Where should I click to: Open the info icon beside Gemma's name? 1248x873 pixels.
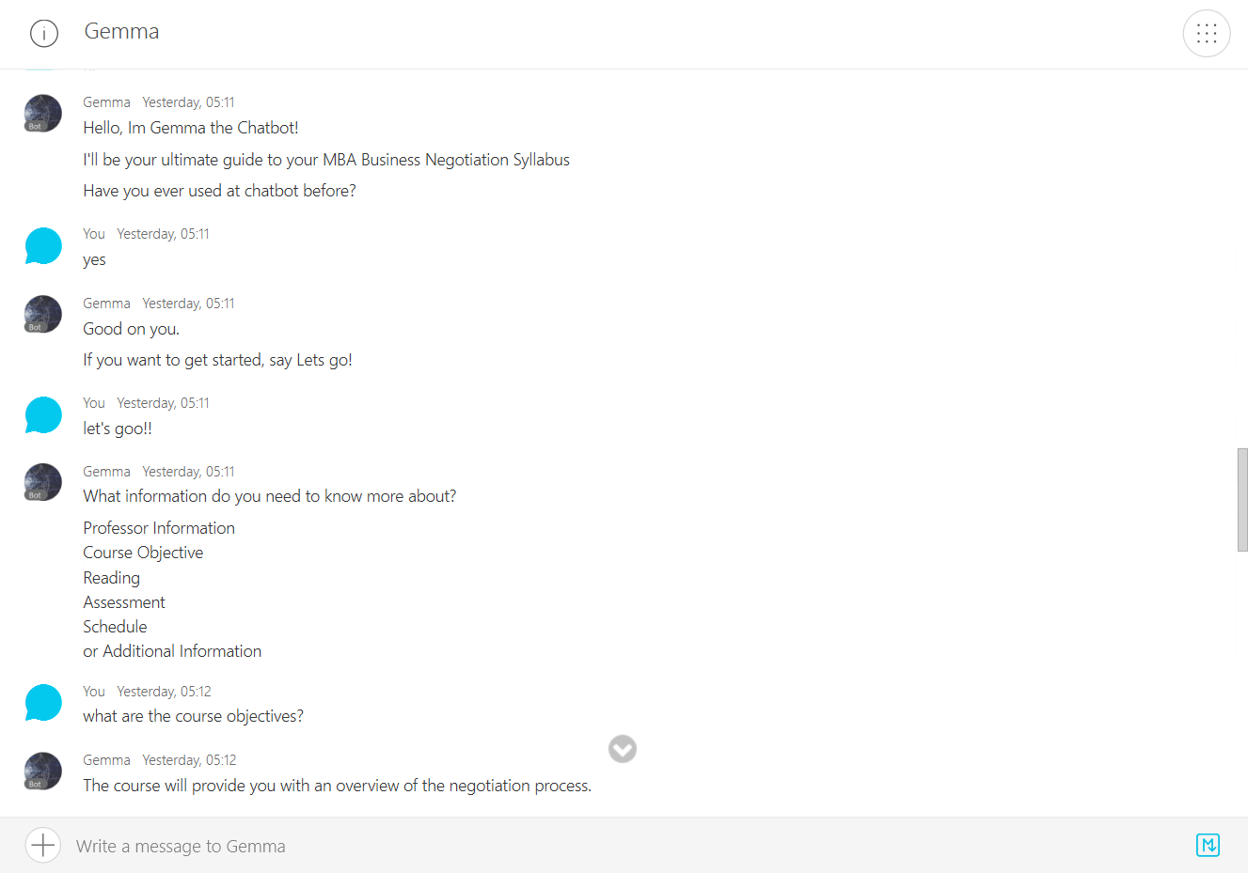(44, 33)
